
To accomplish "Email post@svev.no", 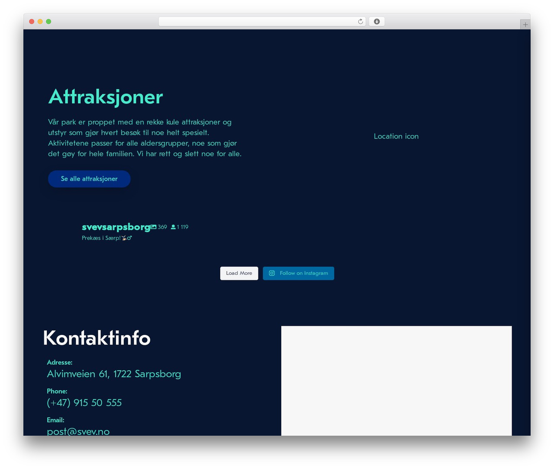I will coord(78,431).
